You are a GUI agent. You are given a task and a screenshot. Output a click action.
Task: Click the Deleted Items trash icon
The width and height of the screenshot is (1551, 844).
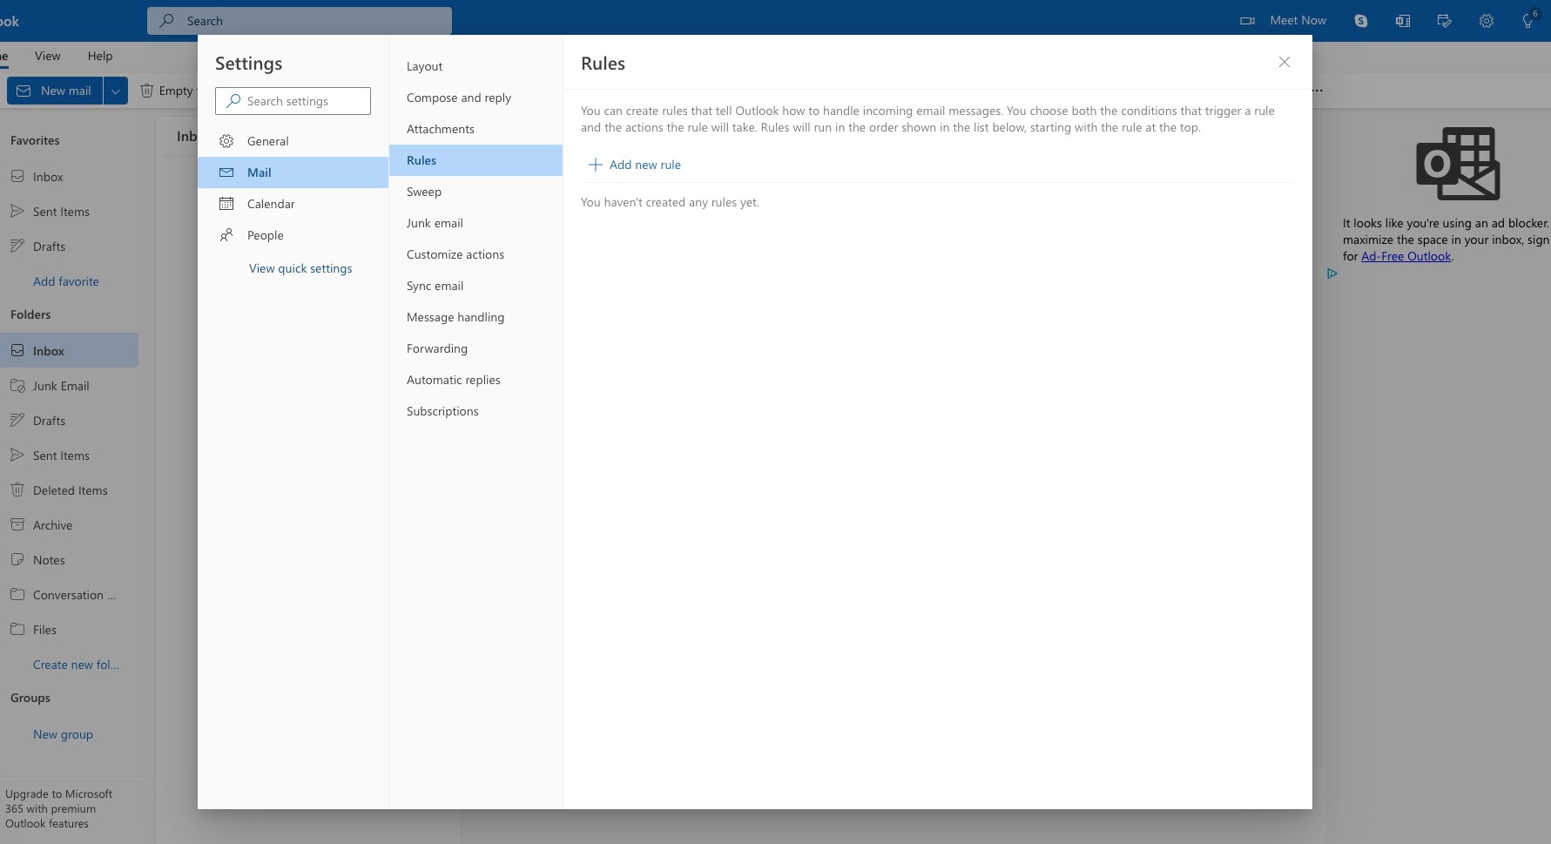(17, 490)
